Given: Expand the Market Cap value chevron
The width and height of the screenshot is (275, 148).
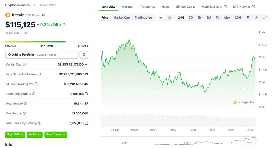Looking at the screenshot, I should pyautogui.click(x=86, y=64).
